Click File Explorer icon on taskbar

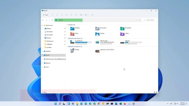point(77,104)
